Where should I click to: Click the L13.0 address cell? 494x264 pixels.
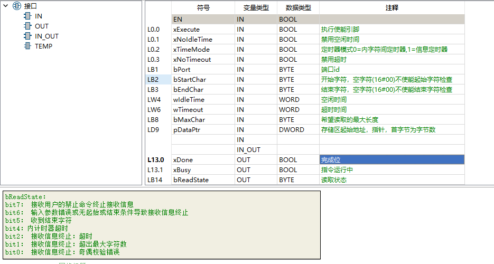tap(159, 160)
